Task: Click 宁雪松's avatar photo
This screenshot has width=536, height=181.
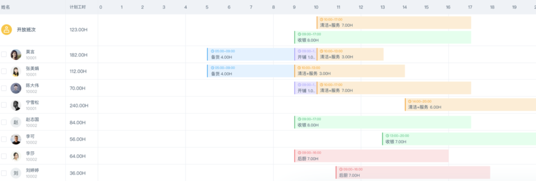Action: [x=16, y=105]
